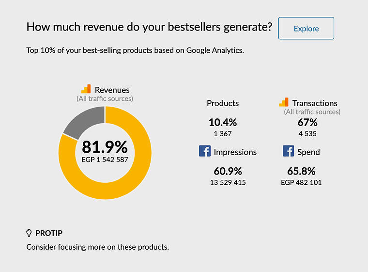Click the Impressions 60.9% value
Image resolution: width=368 pixels, height=272 pixels.
(228, 171)
